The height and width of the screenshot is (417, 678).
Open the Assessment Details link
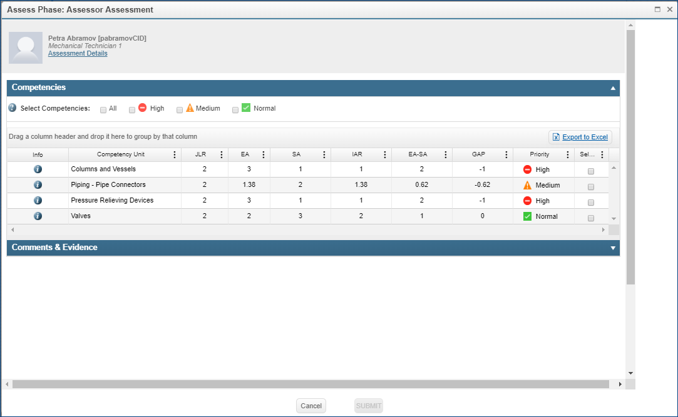[x=78, y=53]
